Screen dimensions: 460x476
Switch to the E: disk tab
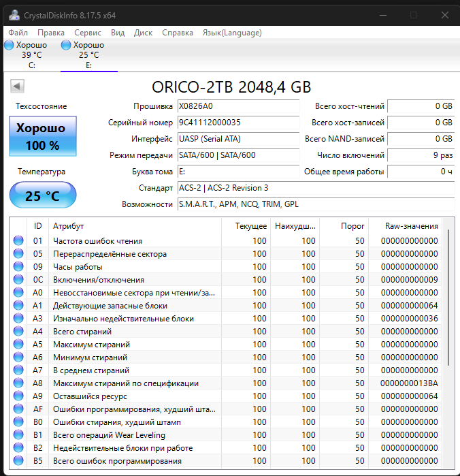(x=88, y=54)
